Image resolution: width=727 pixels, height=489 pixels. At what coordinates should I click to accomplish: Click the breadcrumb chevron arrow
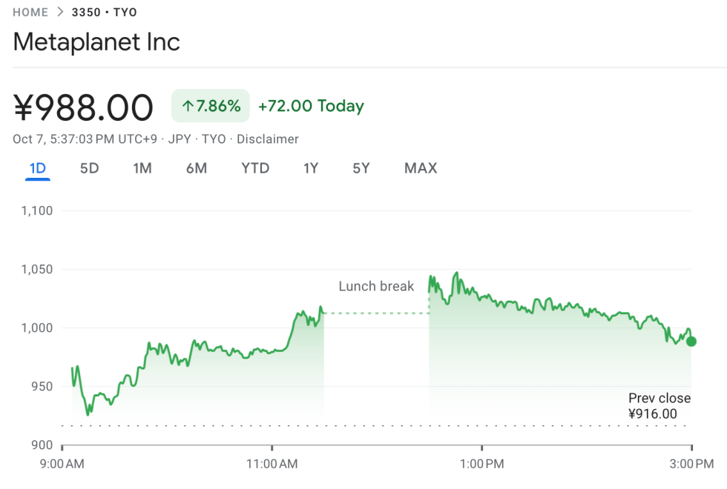[60, 13]
